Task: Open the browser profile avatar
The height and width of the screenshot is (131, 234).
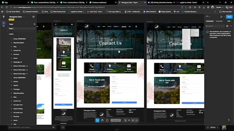Action: 213,7
